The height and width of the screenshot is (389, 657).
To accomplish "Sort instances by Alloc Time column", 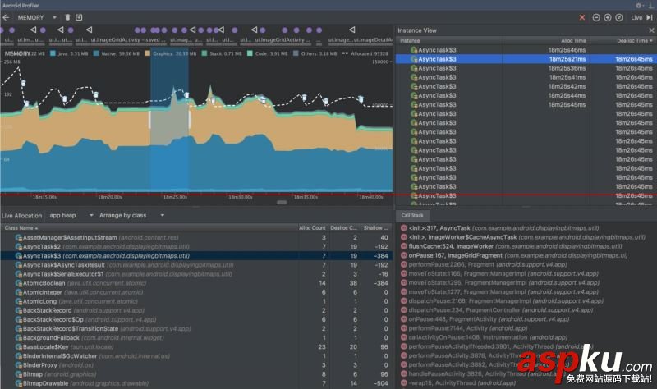I will [x=573, y=40].
